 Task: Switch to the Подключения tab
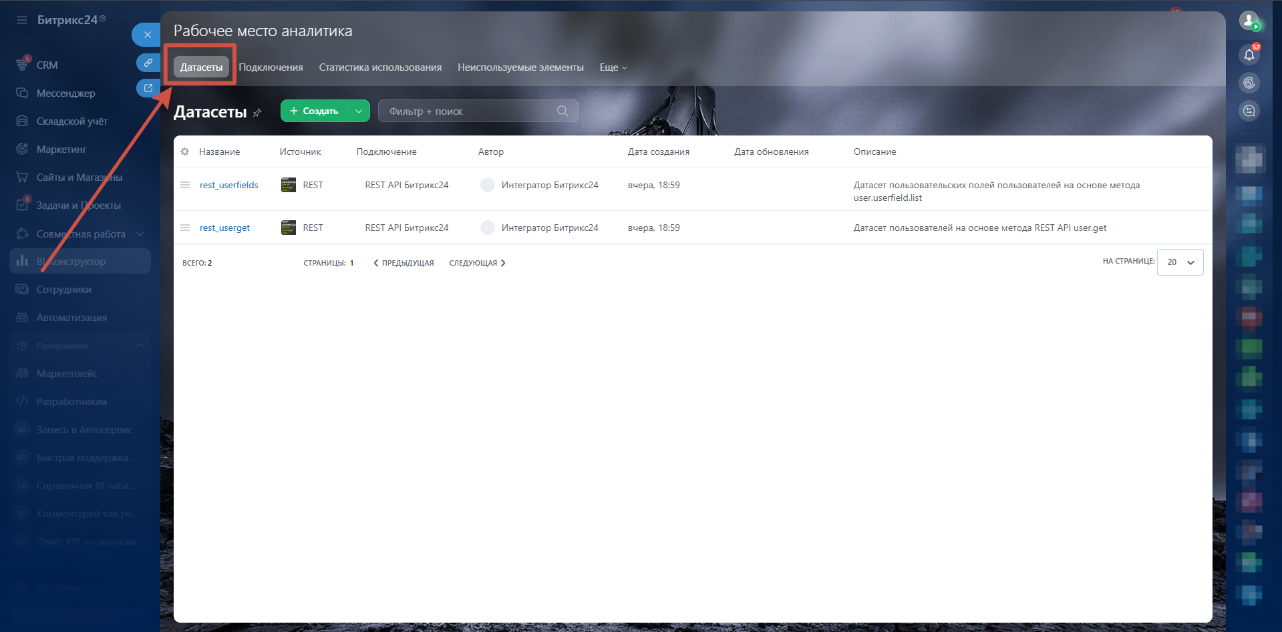pyautogui.click(x=271, y=67)
